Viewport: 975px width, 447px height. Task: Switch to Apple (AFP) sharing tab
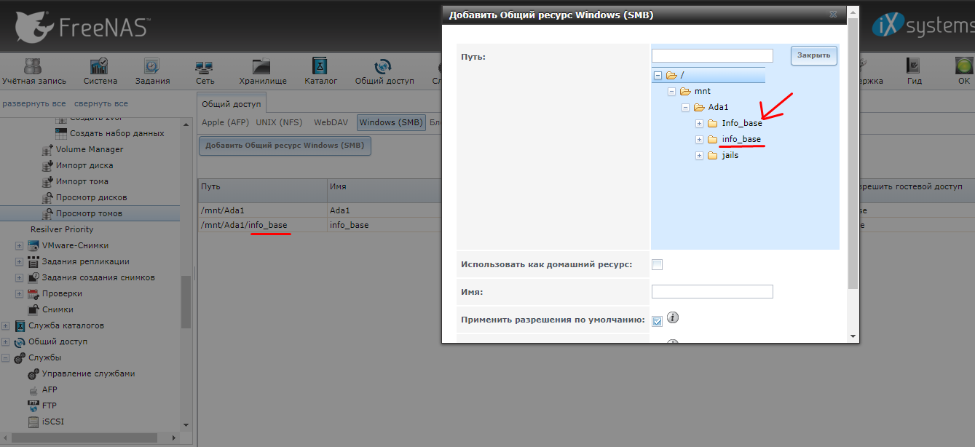(x=224, y=122)
